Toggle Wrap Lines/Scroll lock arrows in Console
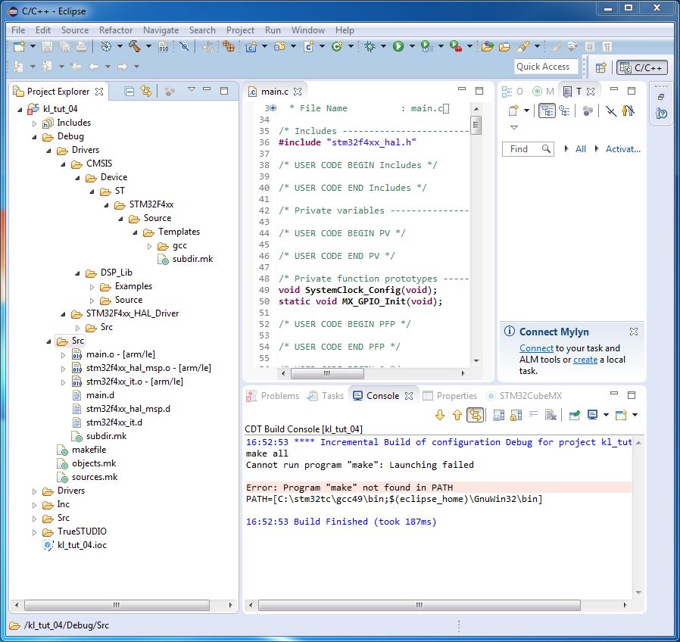The height and width of the screenshot is (642, 680). coord(476,415)
